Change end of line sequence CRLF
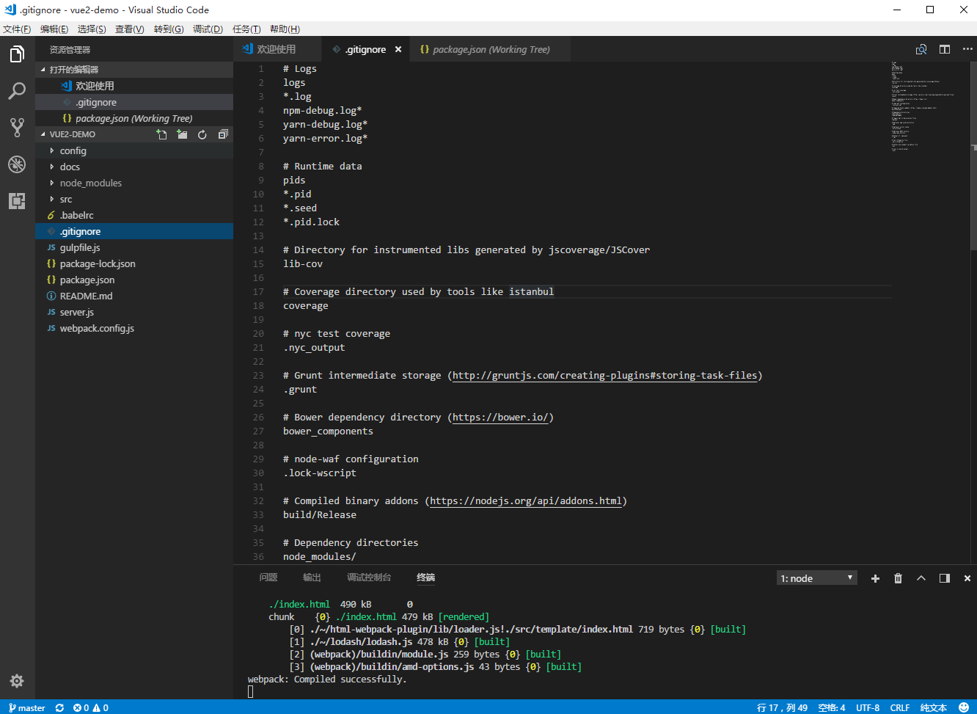The width and height of the screenshot is (977, 714). tap(900, 707)
